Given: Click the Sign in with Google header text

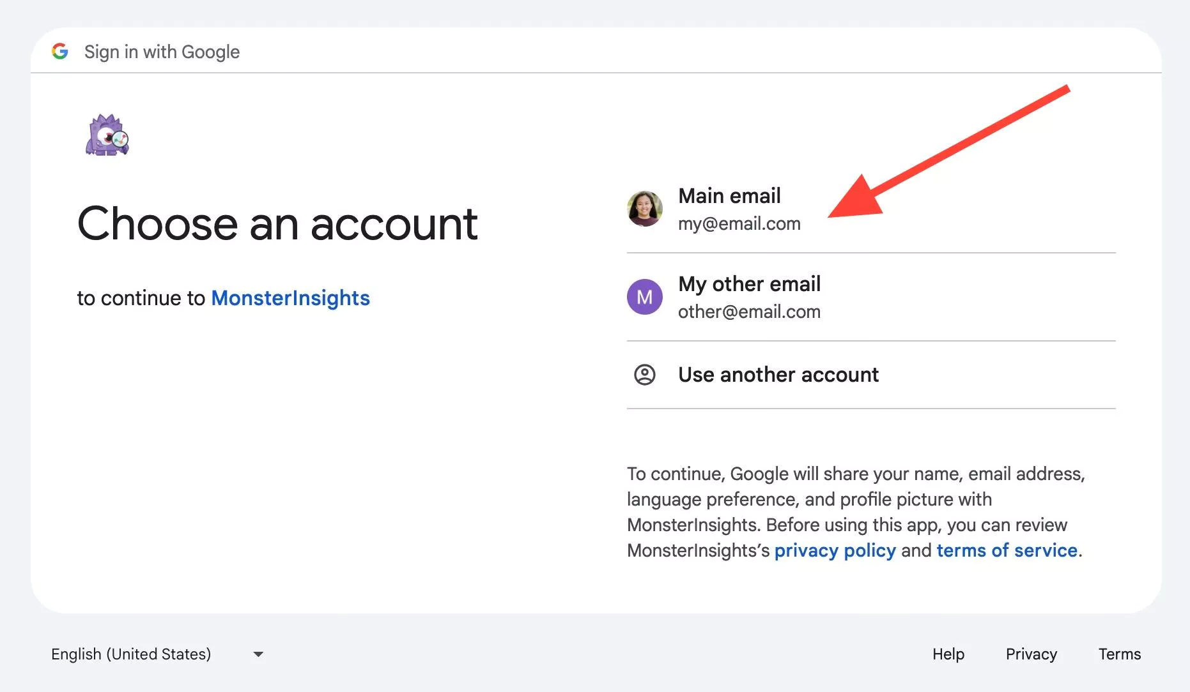Looking at the screenshot, I should point(162,52).
